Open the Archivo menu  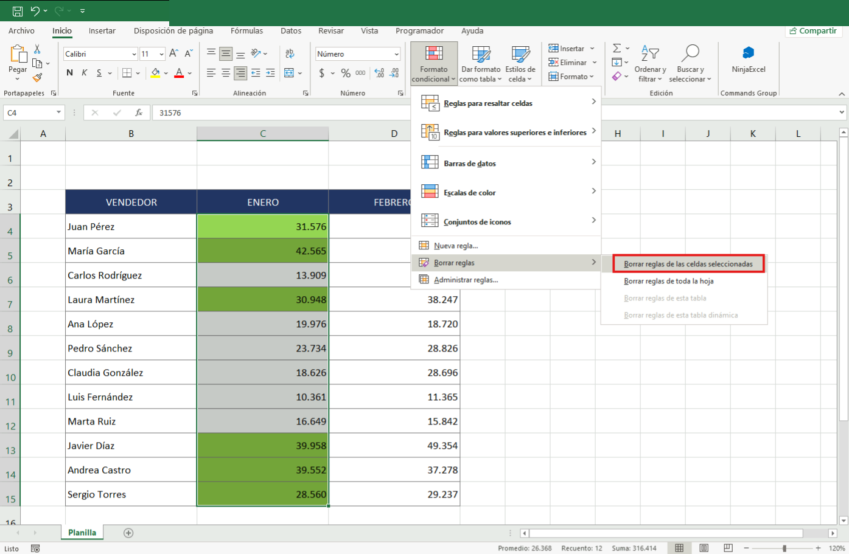[x=21, y=31]
